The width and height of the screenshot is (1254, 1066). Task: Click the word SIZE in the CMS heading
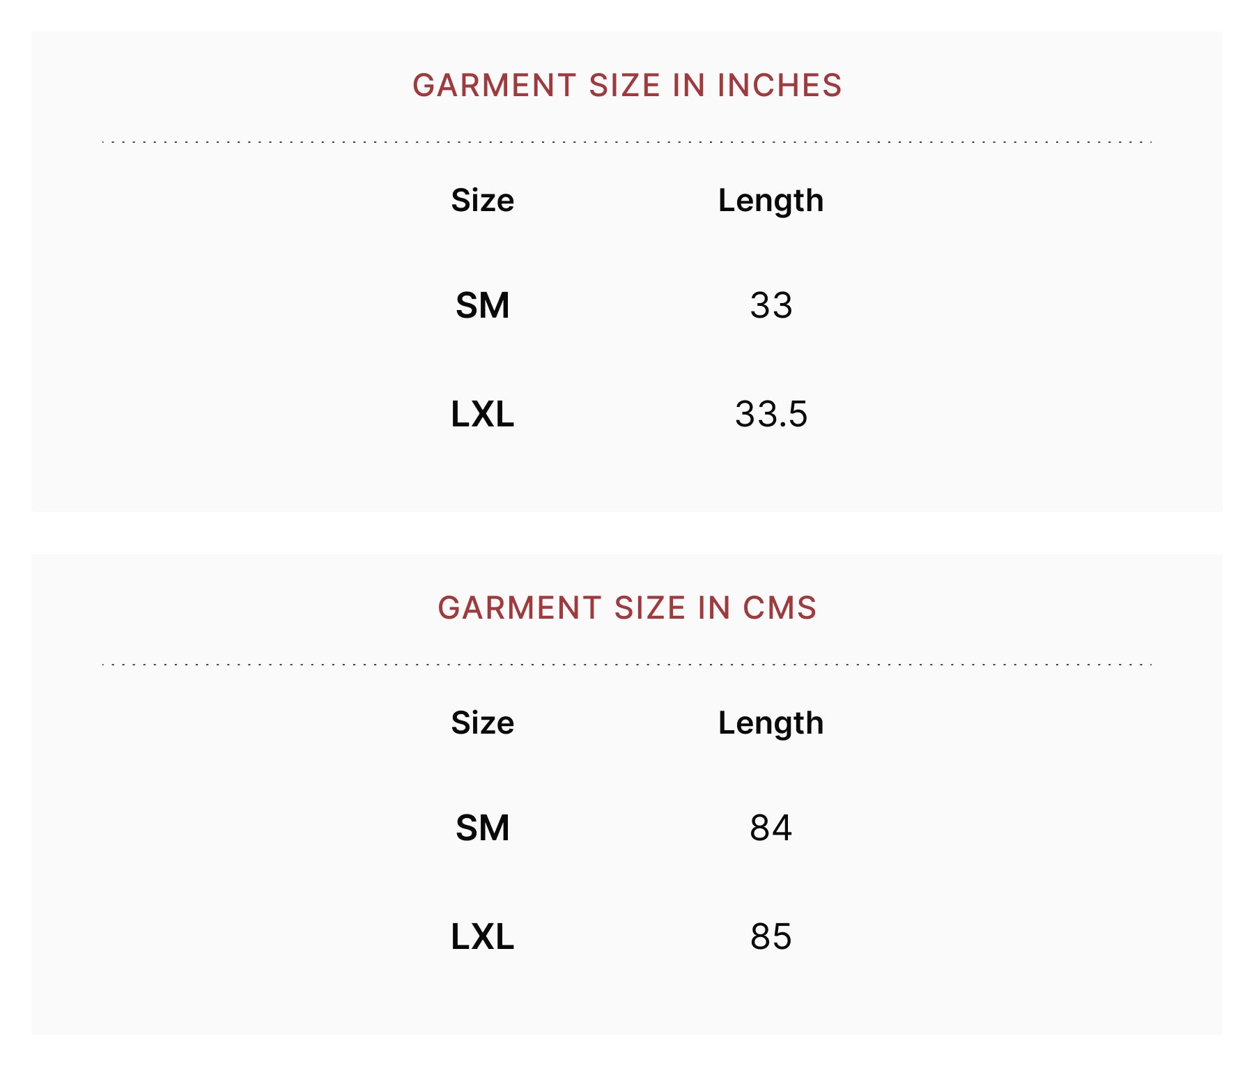[x=649, y=608]
